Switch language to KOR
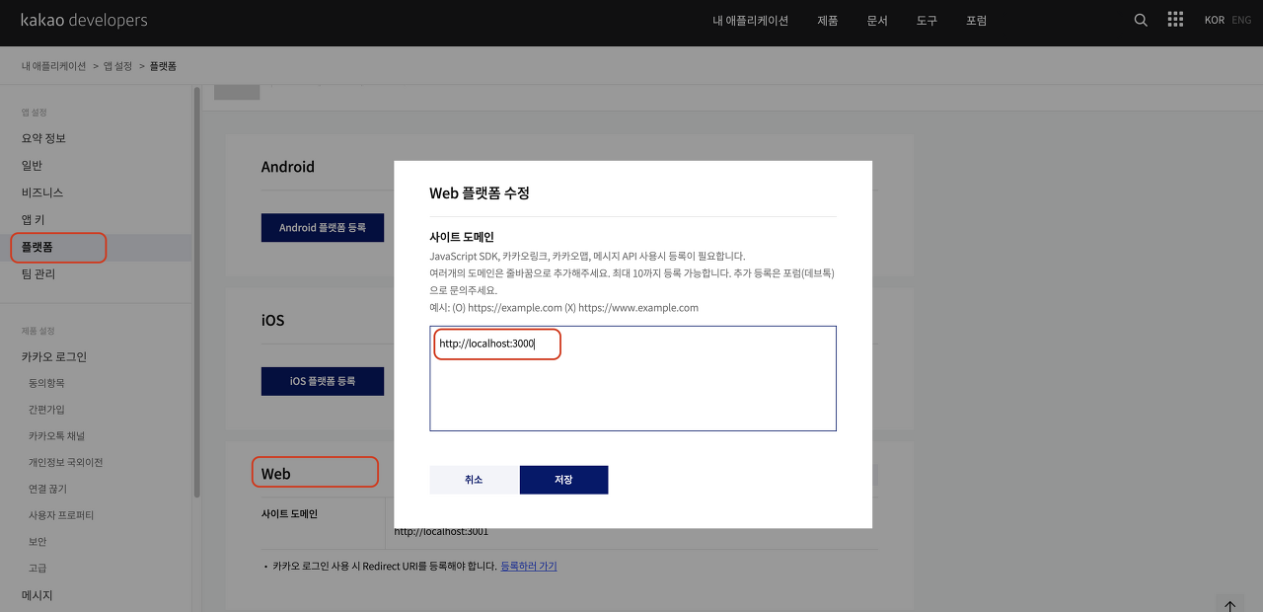This screenshot has width=1263, height=612. point(1215,20)
